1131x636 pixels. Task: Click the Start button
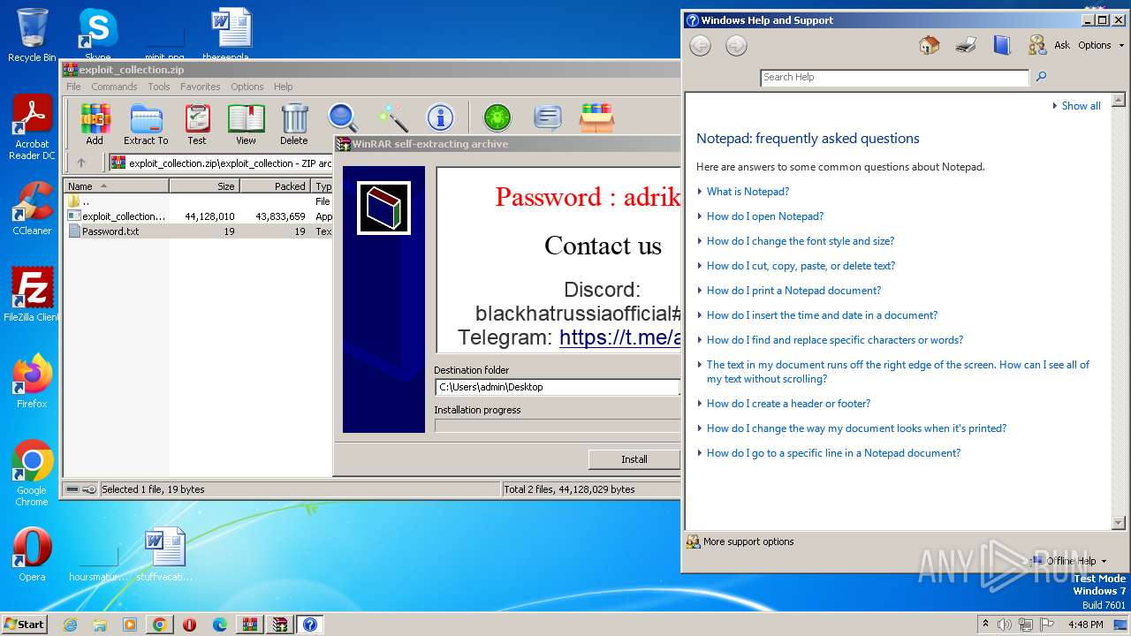pyautogui.click(x=24, y=624)
